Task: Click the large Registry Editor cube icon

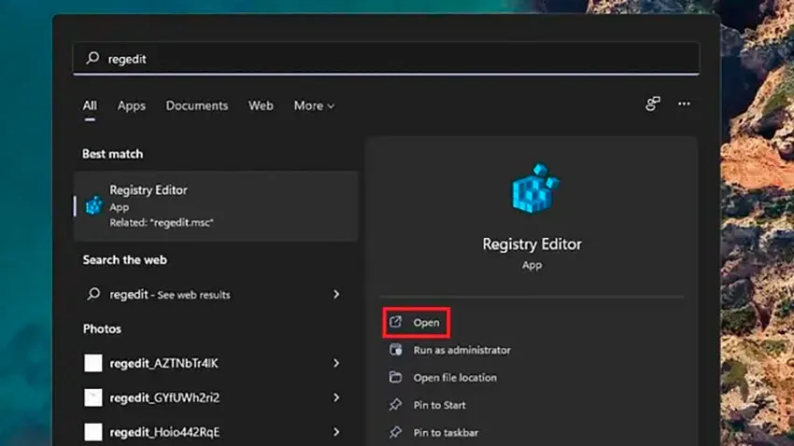Action: click(535, 188)
